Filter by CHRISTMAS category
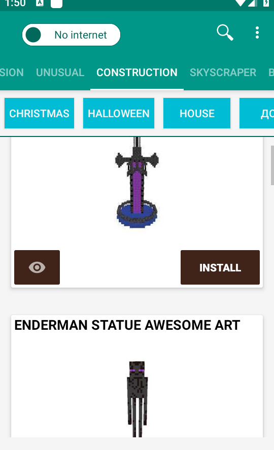This screenshot has height=450, width=274. click(x=39, y=113)
